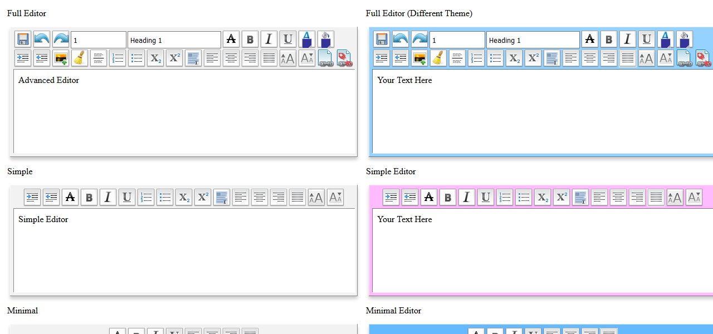Toggle italic in blue theme editor

[x=628, y=40]
